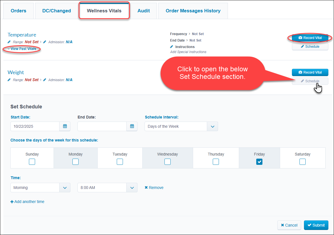Click Add Special Instructions text
This screenshot has height=235, width=334.
click(188, 52)
